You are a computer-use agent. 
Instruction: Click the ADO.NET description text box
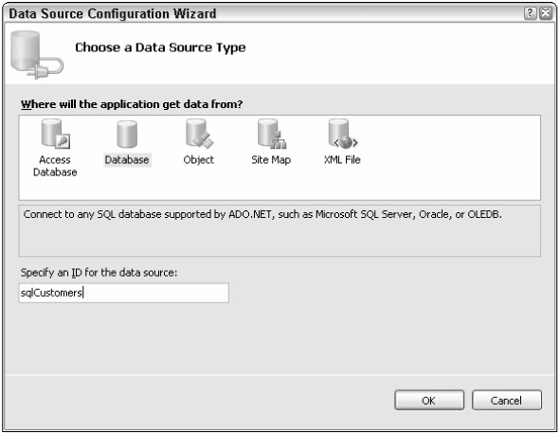(x=280, y=231)
